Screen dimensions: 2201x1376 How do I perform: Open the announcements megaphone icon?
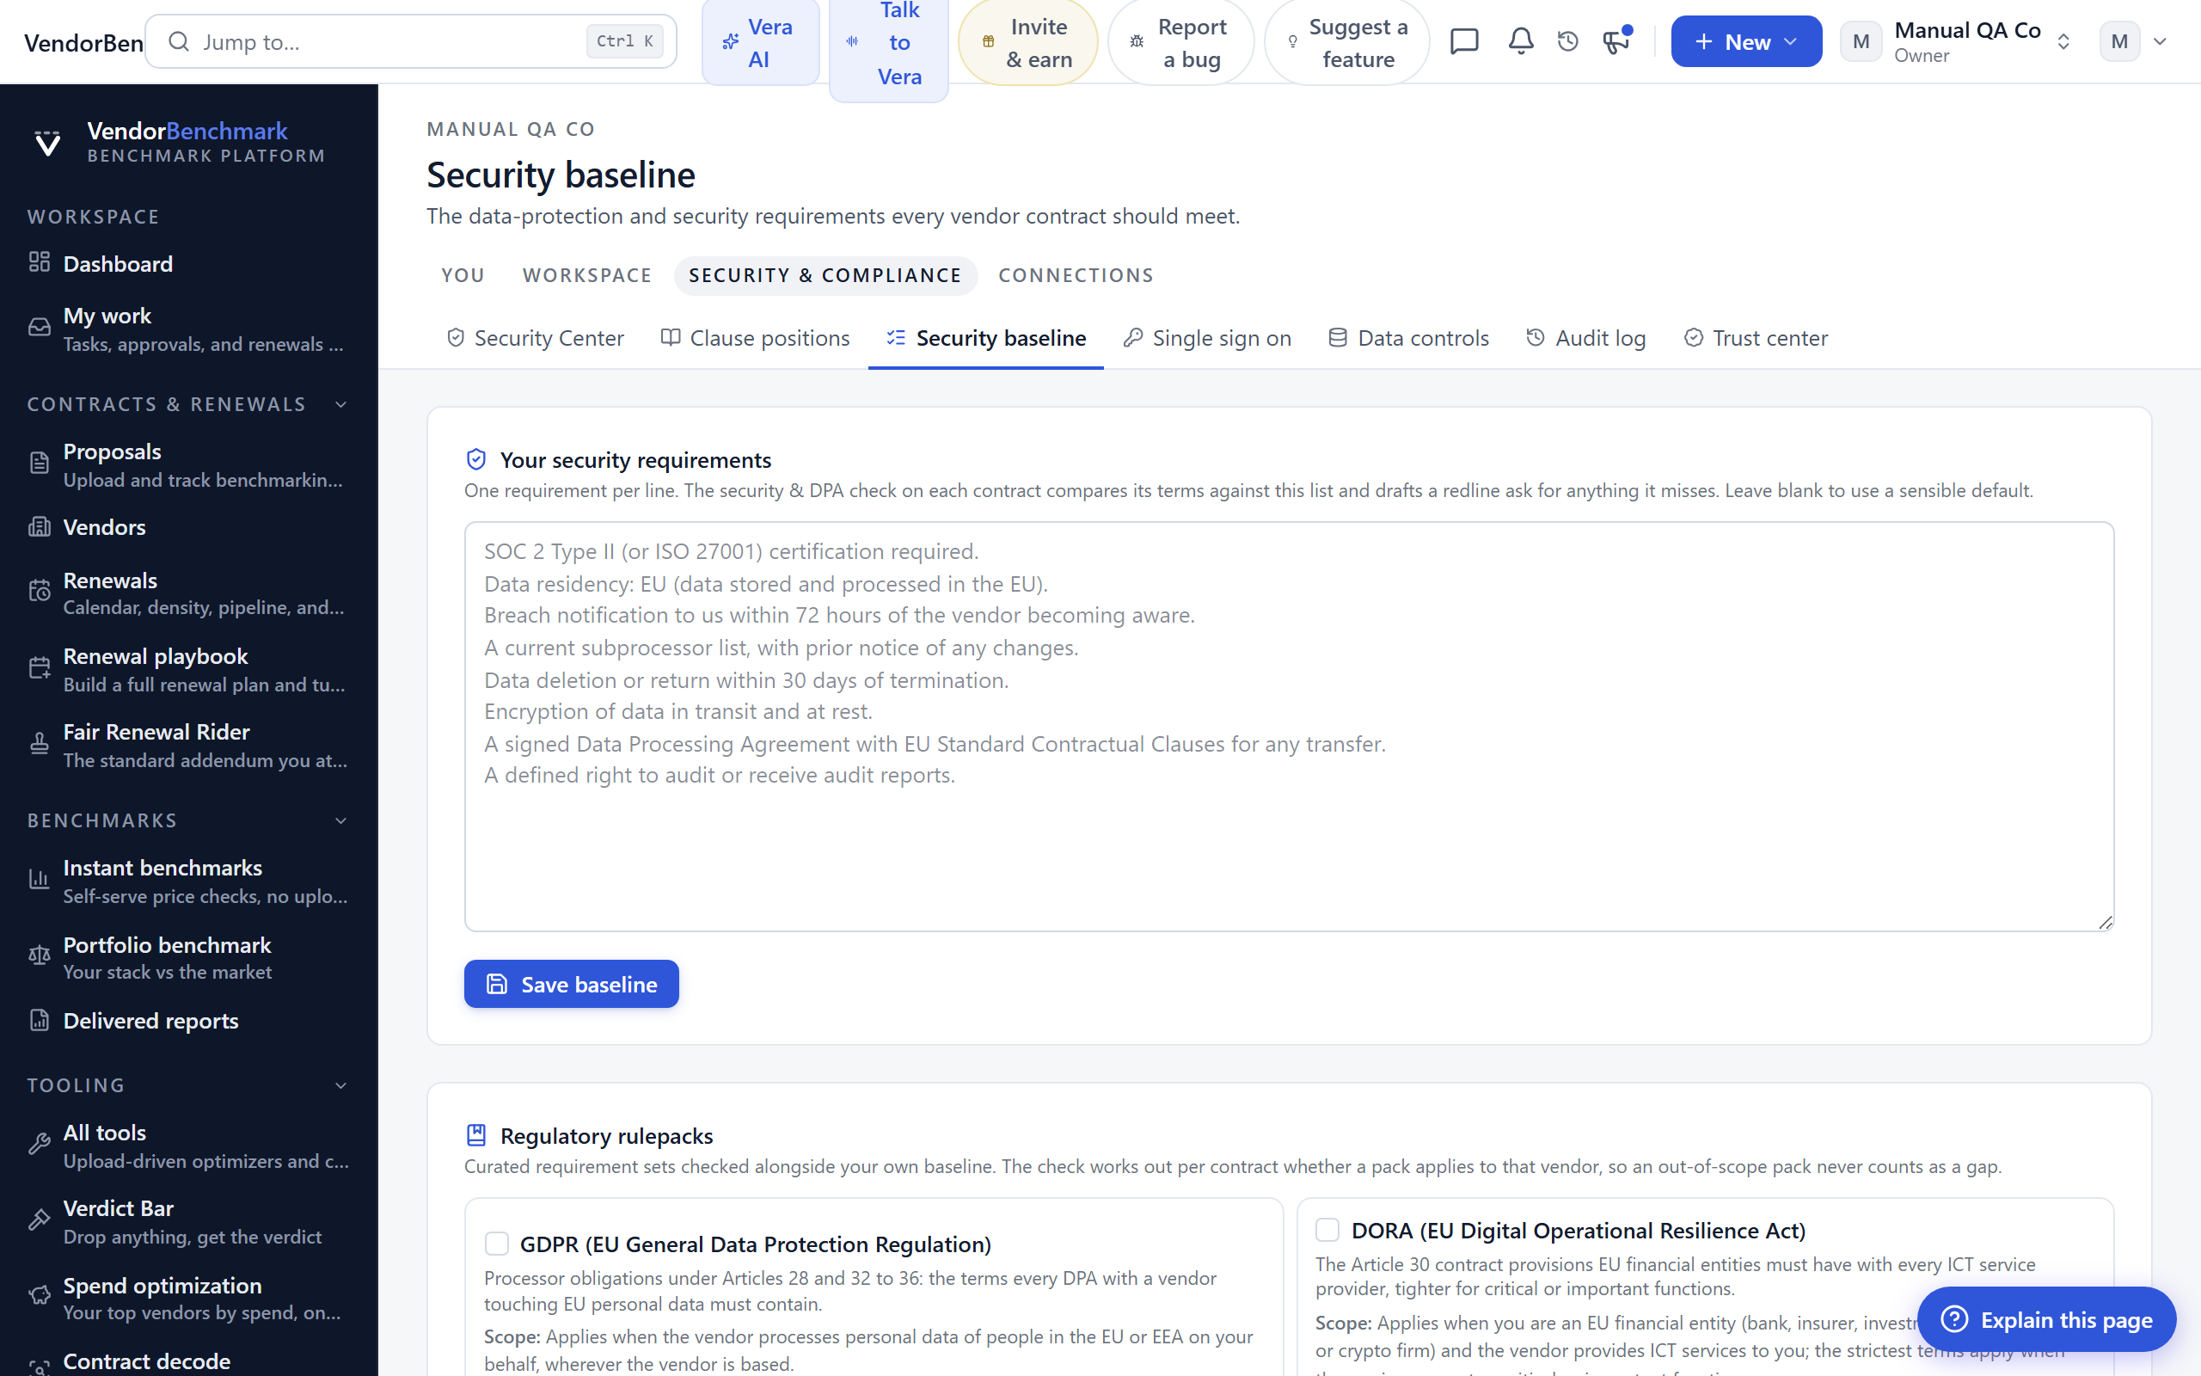pos(1616,42)
